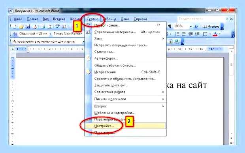Expand the Совместная работа submenu

pos(163,92)
